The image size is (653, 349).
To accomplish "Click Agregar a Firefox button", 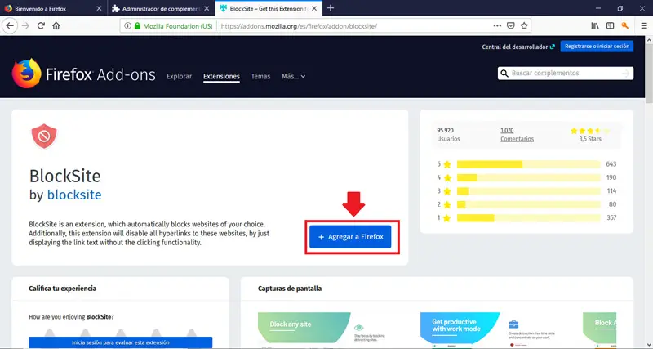I will point(350,237).
